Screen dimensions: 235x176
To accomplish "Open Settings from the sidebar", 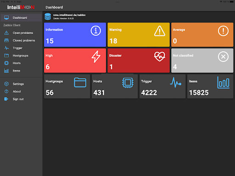I will point(18,84).
